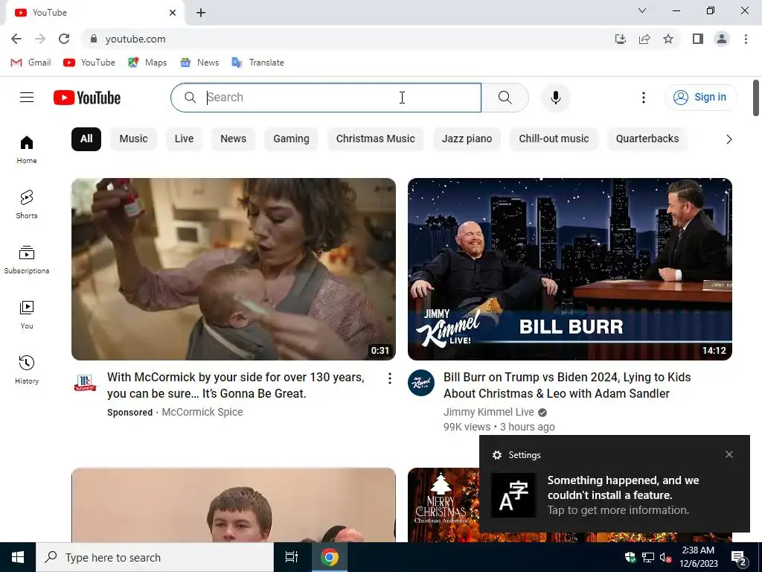Open the McCormick ad video title
The width and height of the screenshot is (762, 572).
click(236, 385)
